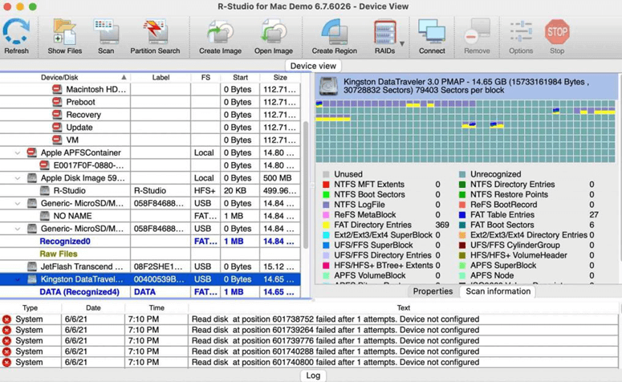Select the Create Region tool
Screen dimensions: 622x382
334,32
